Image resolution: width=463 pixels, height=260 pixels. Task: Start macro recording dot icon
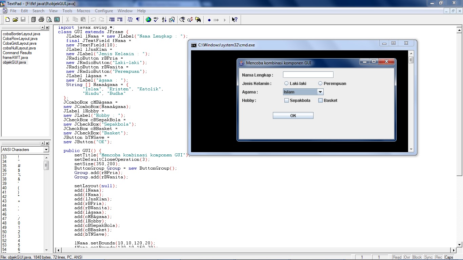tap(209, 20)
